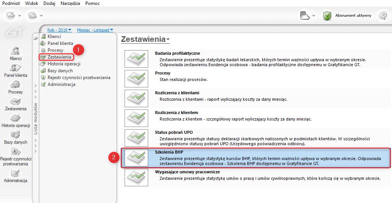Click the Klienci sidebar icon

click(16, 51)
